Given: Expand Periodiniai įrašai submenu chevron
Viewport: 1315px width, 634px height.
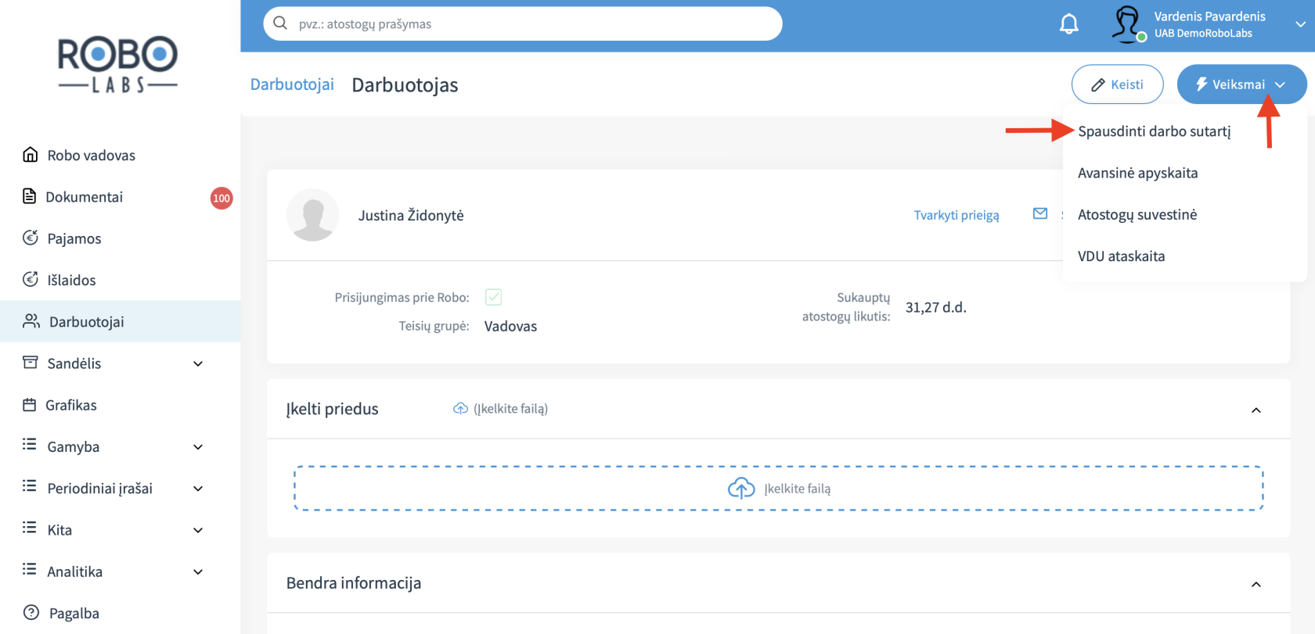Looking at the screenshot, I should pos(198,489).
